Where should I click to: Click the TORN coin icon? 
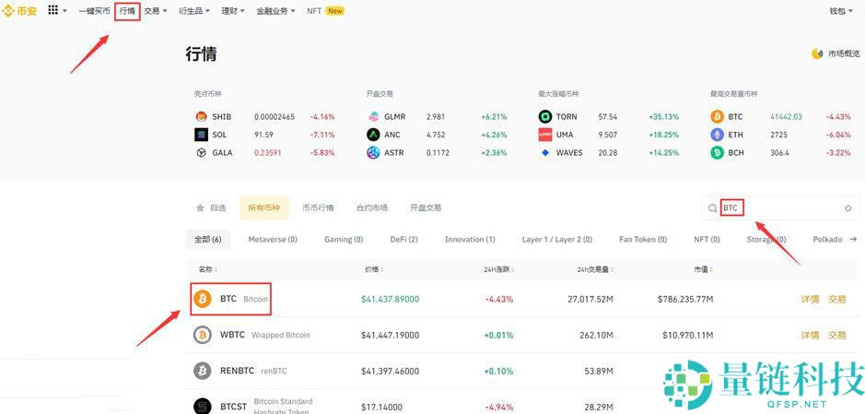pyautogui.click(x=546, y=117)
